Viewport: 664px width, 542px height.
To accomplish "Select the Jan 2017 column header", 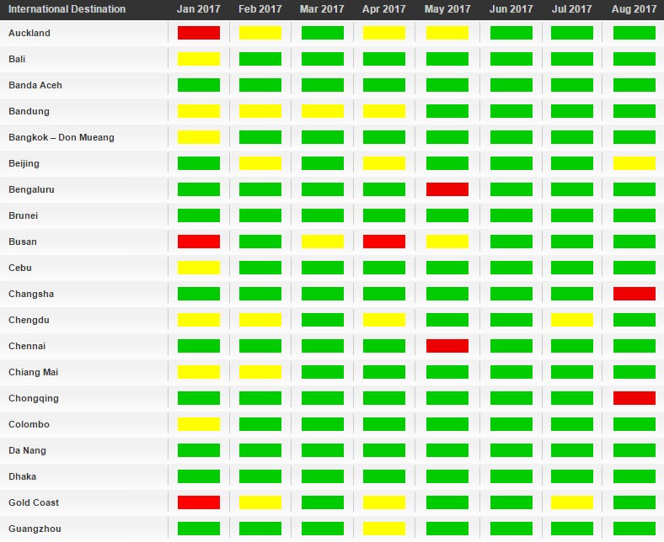I will pos(199,9).
